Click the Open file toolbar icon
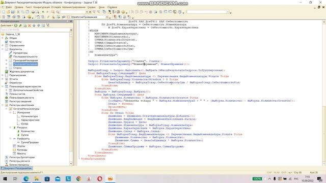 pos(8,12)
